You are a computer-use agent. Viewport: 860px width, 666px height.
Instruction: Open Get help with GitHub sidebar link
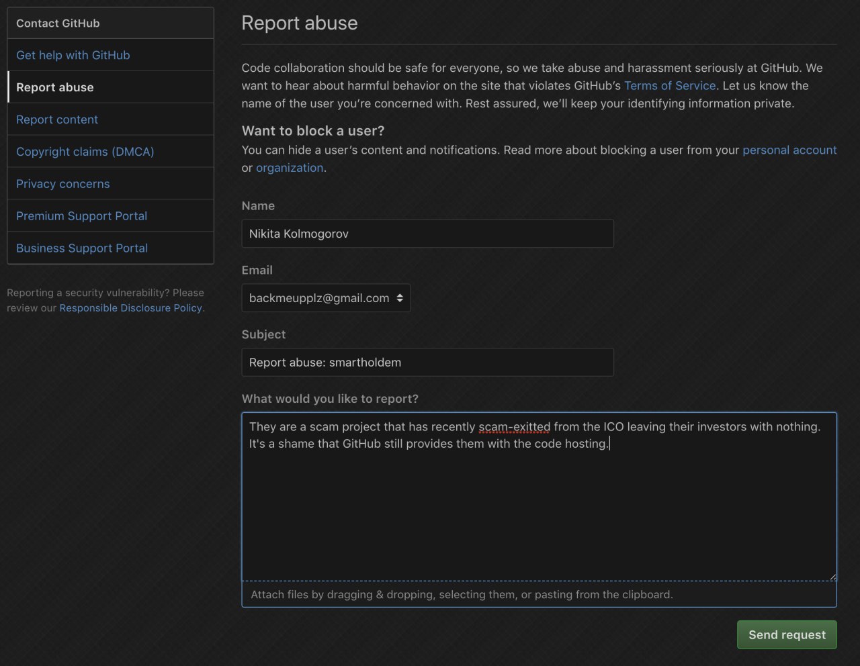110,55
